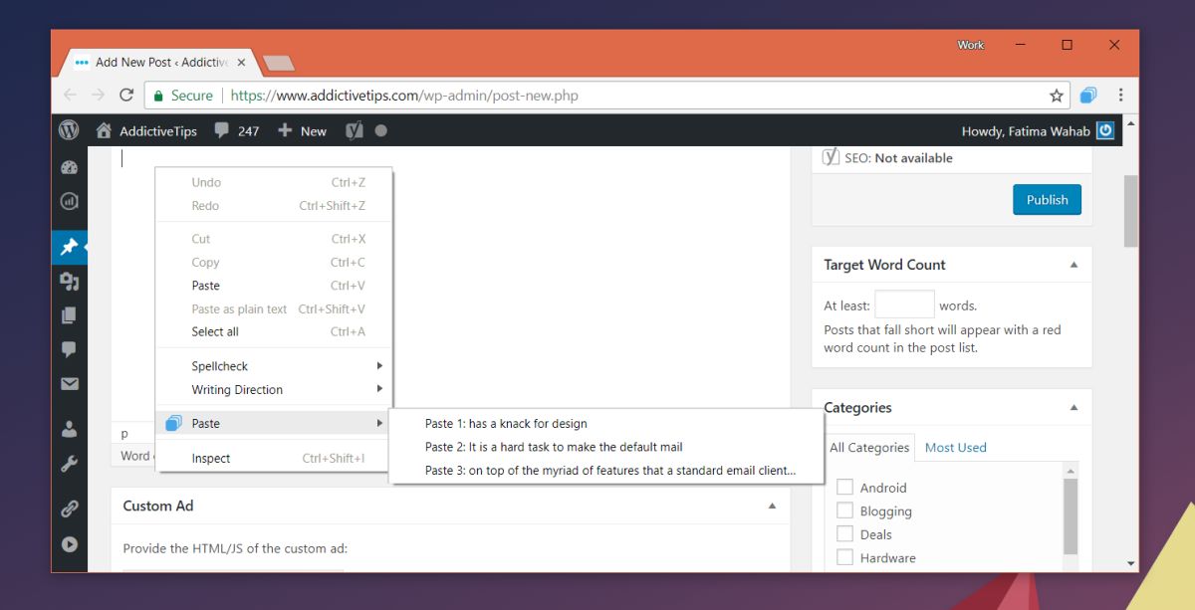This screenshot has height=610, width=1195.
Task: Click the browser back arrow
Action: coord(70,96)
